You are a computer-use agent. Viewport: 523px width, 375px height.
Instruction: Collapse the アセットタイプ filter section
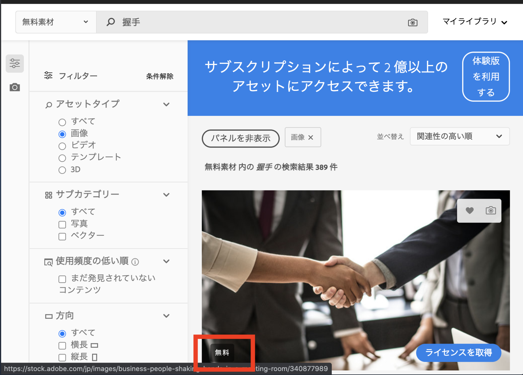click(x=166, y=104)
